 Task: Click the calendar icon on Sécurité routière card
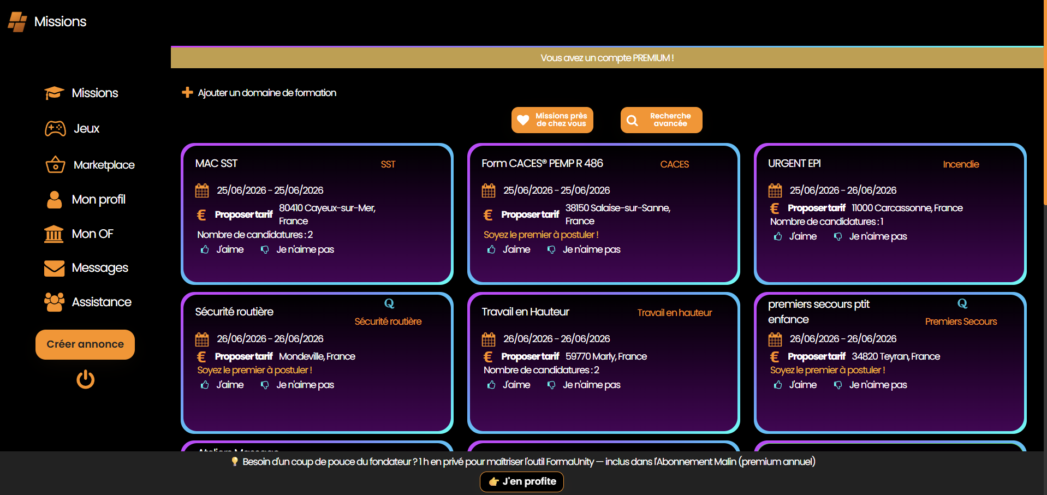pos(202,339)
